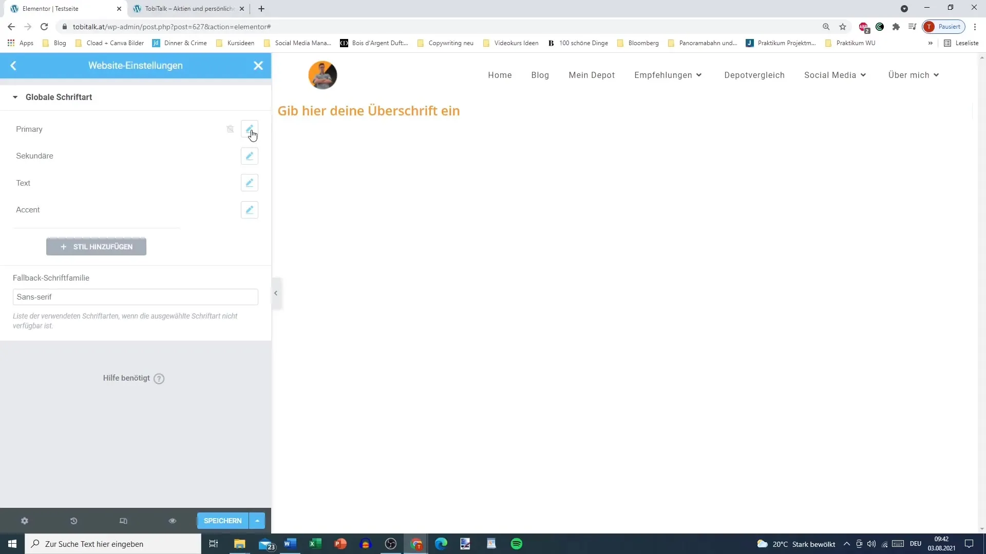Click the Windows taskbar search box

[113, 544]
